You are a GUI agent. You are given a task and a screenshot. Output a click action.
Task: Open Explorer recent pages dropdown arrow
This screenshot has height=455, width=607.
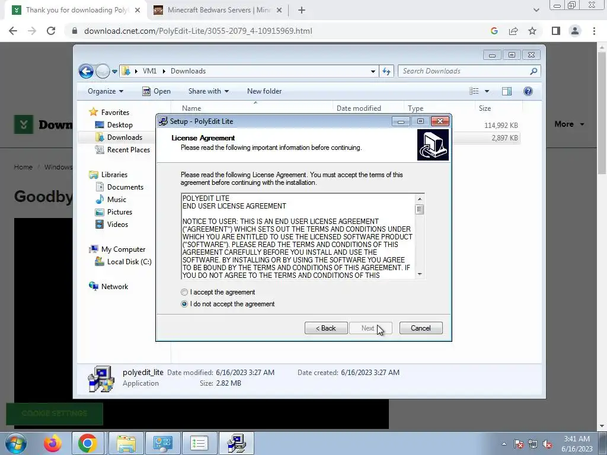tap(114, 72)
